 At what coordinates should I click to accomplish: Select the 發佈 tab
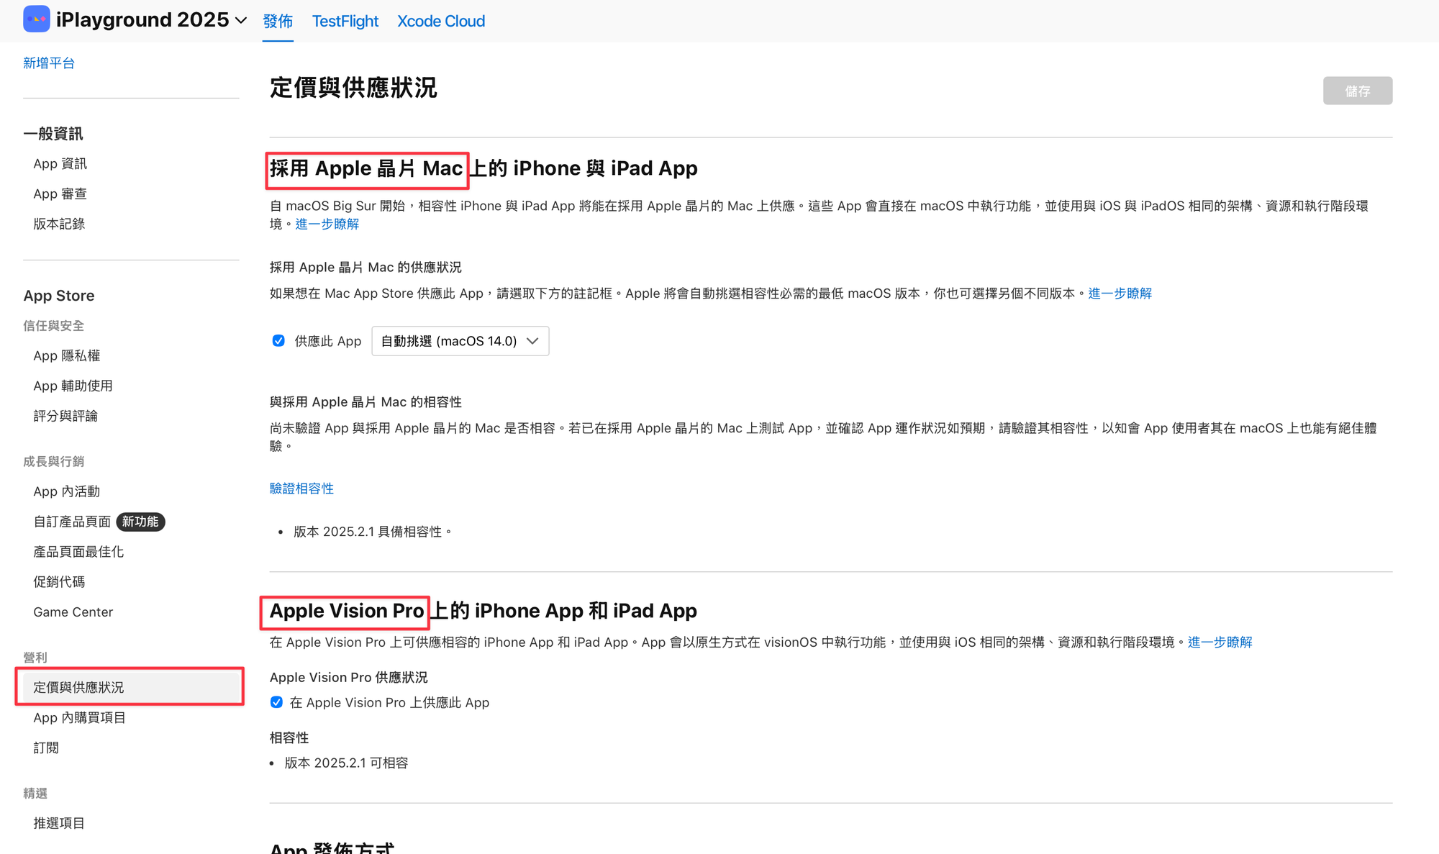(x=278, y=22)
